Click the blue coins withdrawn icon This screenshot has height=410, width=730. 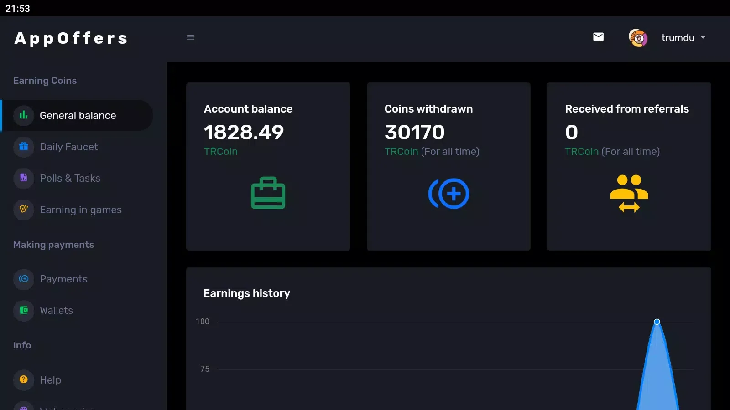(448, 194)
